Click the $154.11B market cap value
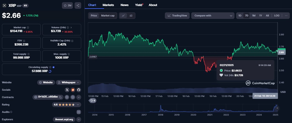This screenshot has height=123, width=292. [x=16, y=32]
